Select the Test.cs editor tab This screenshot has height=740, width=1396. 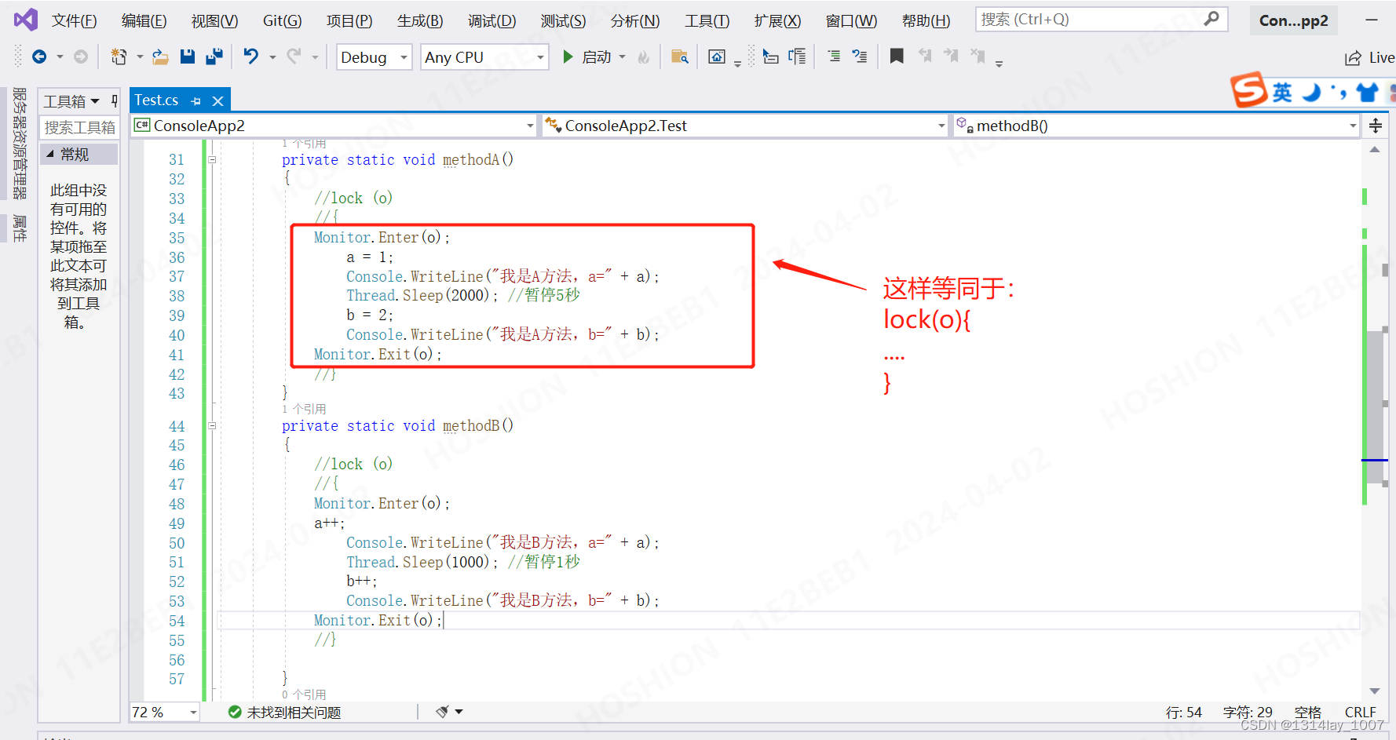tap(156, 100)
